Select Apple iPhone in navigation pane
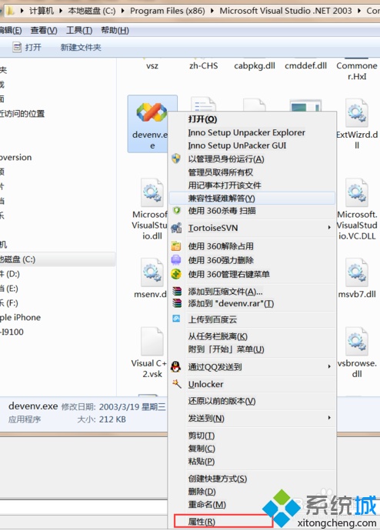 (20, 317)
